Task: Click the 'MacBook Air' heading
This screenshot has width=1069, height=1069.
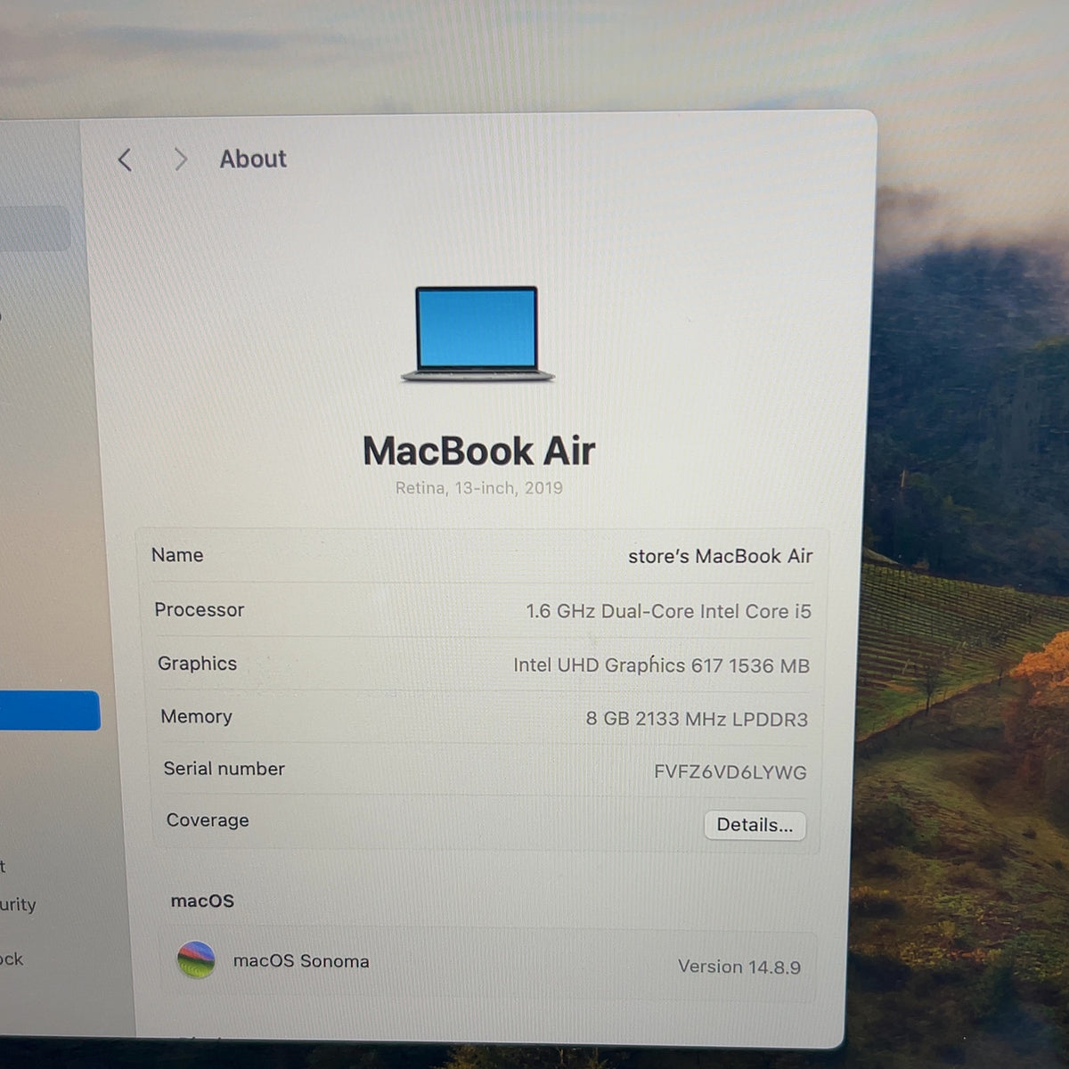Action: pos(478,451)
